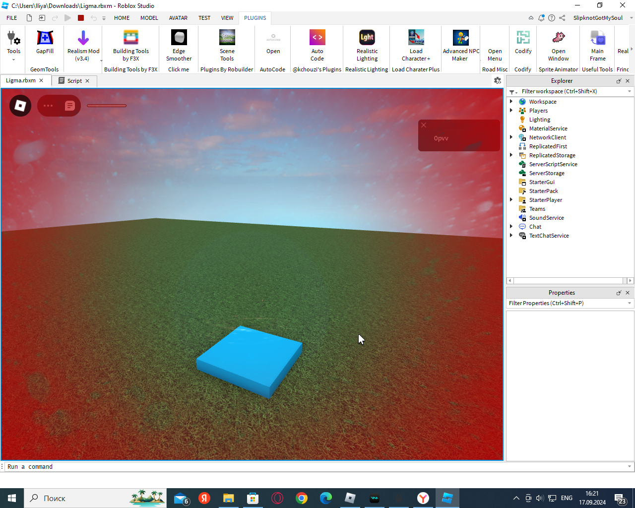Open the Studio notifications bell
The width and height of the screenshot is (635, 508).
pos(541,18)
